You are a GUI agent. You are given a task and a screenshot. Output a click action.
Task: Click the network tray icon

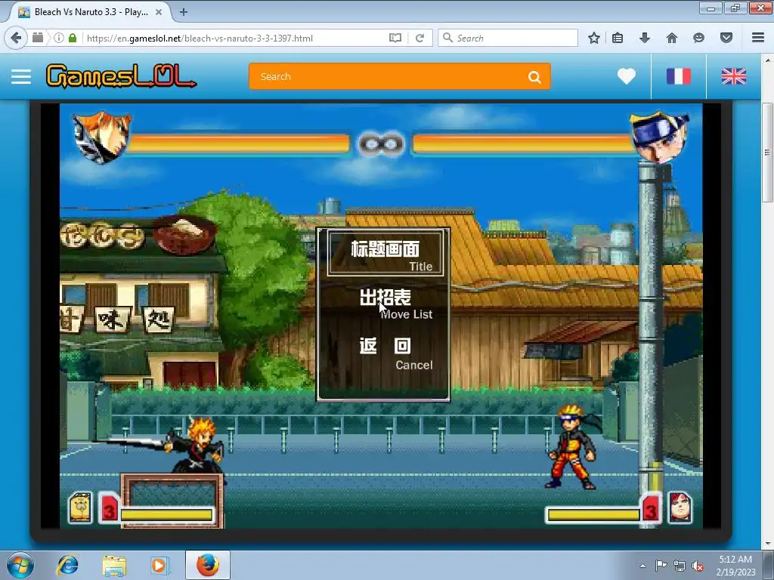(680, 566)
